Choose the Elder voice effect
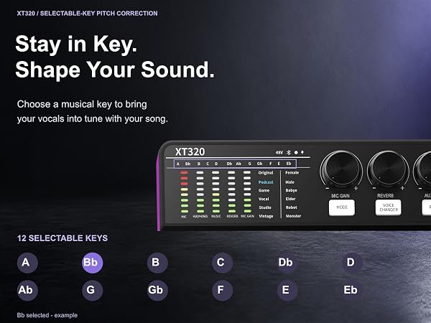Screen dimensions: 431x323 coord(290,199)
